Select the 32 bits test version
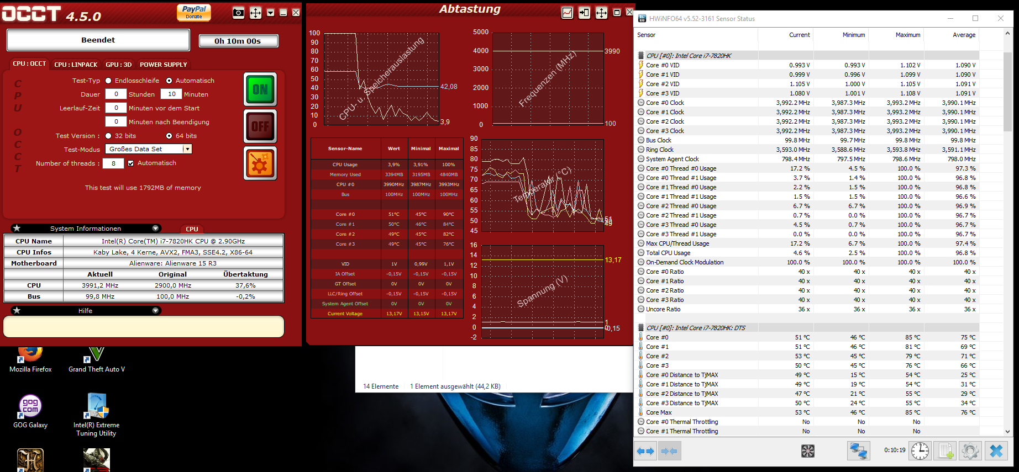The width and height of the screenshot is (1019, 472). (x=109, y=136)
